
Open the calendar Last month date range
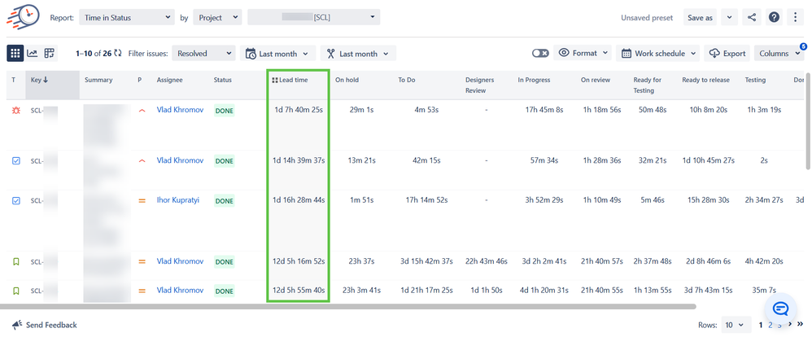[x=277, y=54]
